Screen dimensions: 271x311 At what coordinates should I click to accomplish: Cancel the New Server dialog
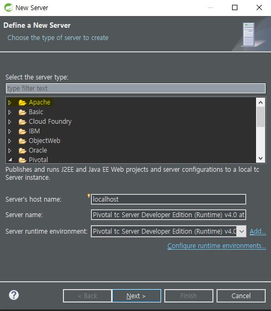[241, 296]
